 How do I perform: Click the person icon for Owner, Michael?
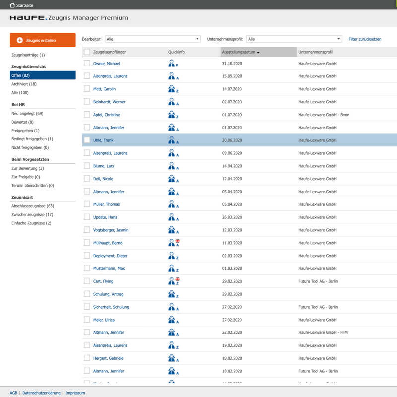pos(172,63)
